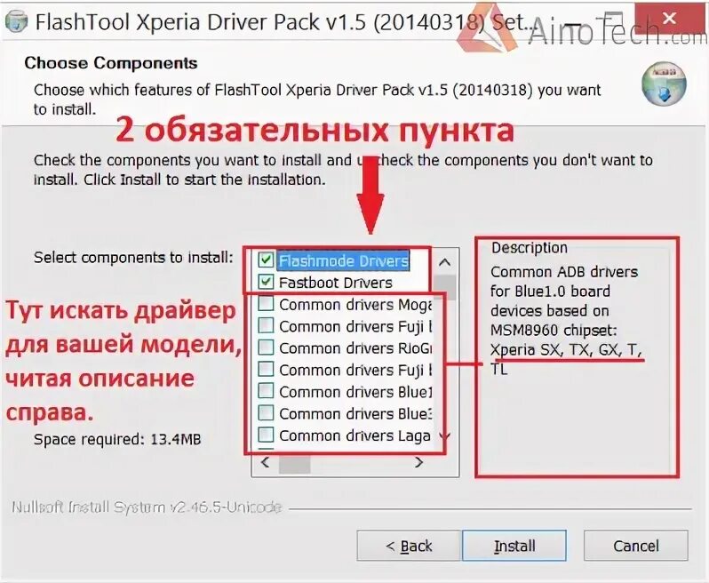
Task: Click the component list scroll-up arrow
Action: coord(445,262)
